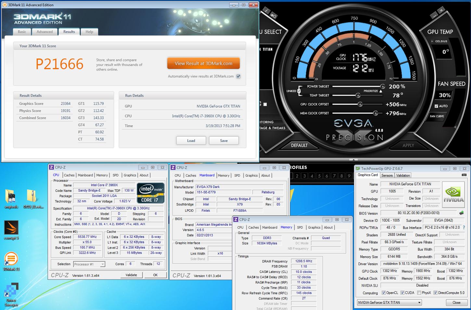The image size is (471, 310).
Task: Launch the Driver Sweeper desktop shortcut
Action: pyautogui.click(x=11, y=294)
